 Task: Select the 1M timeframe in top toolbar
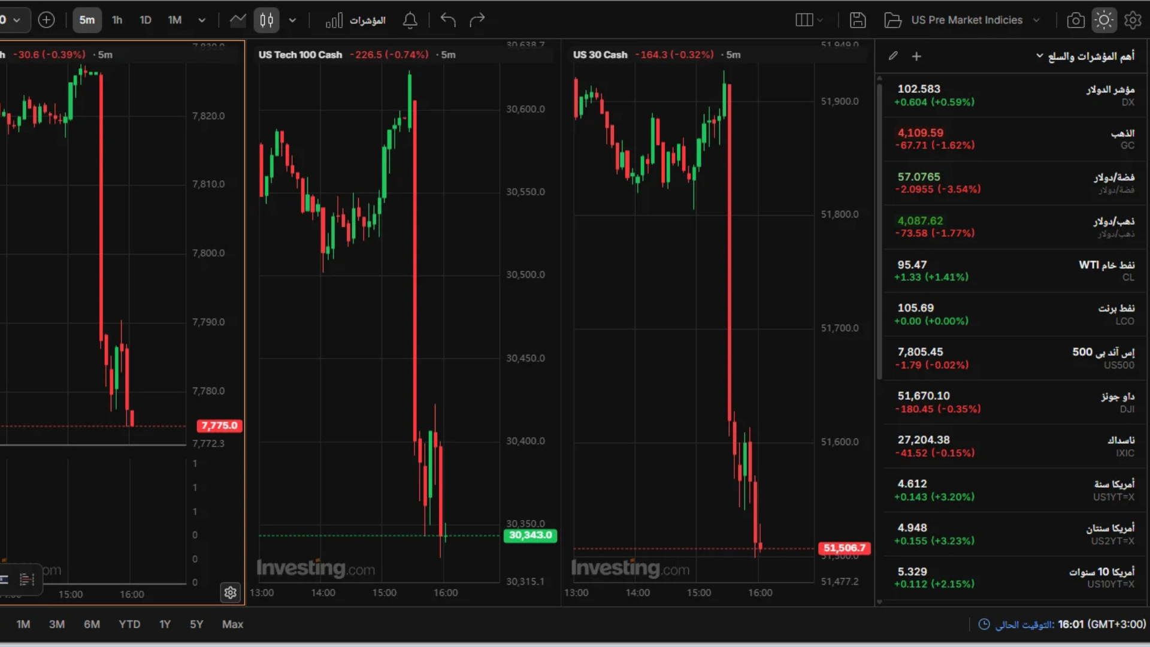tap(174, 20)
